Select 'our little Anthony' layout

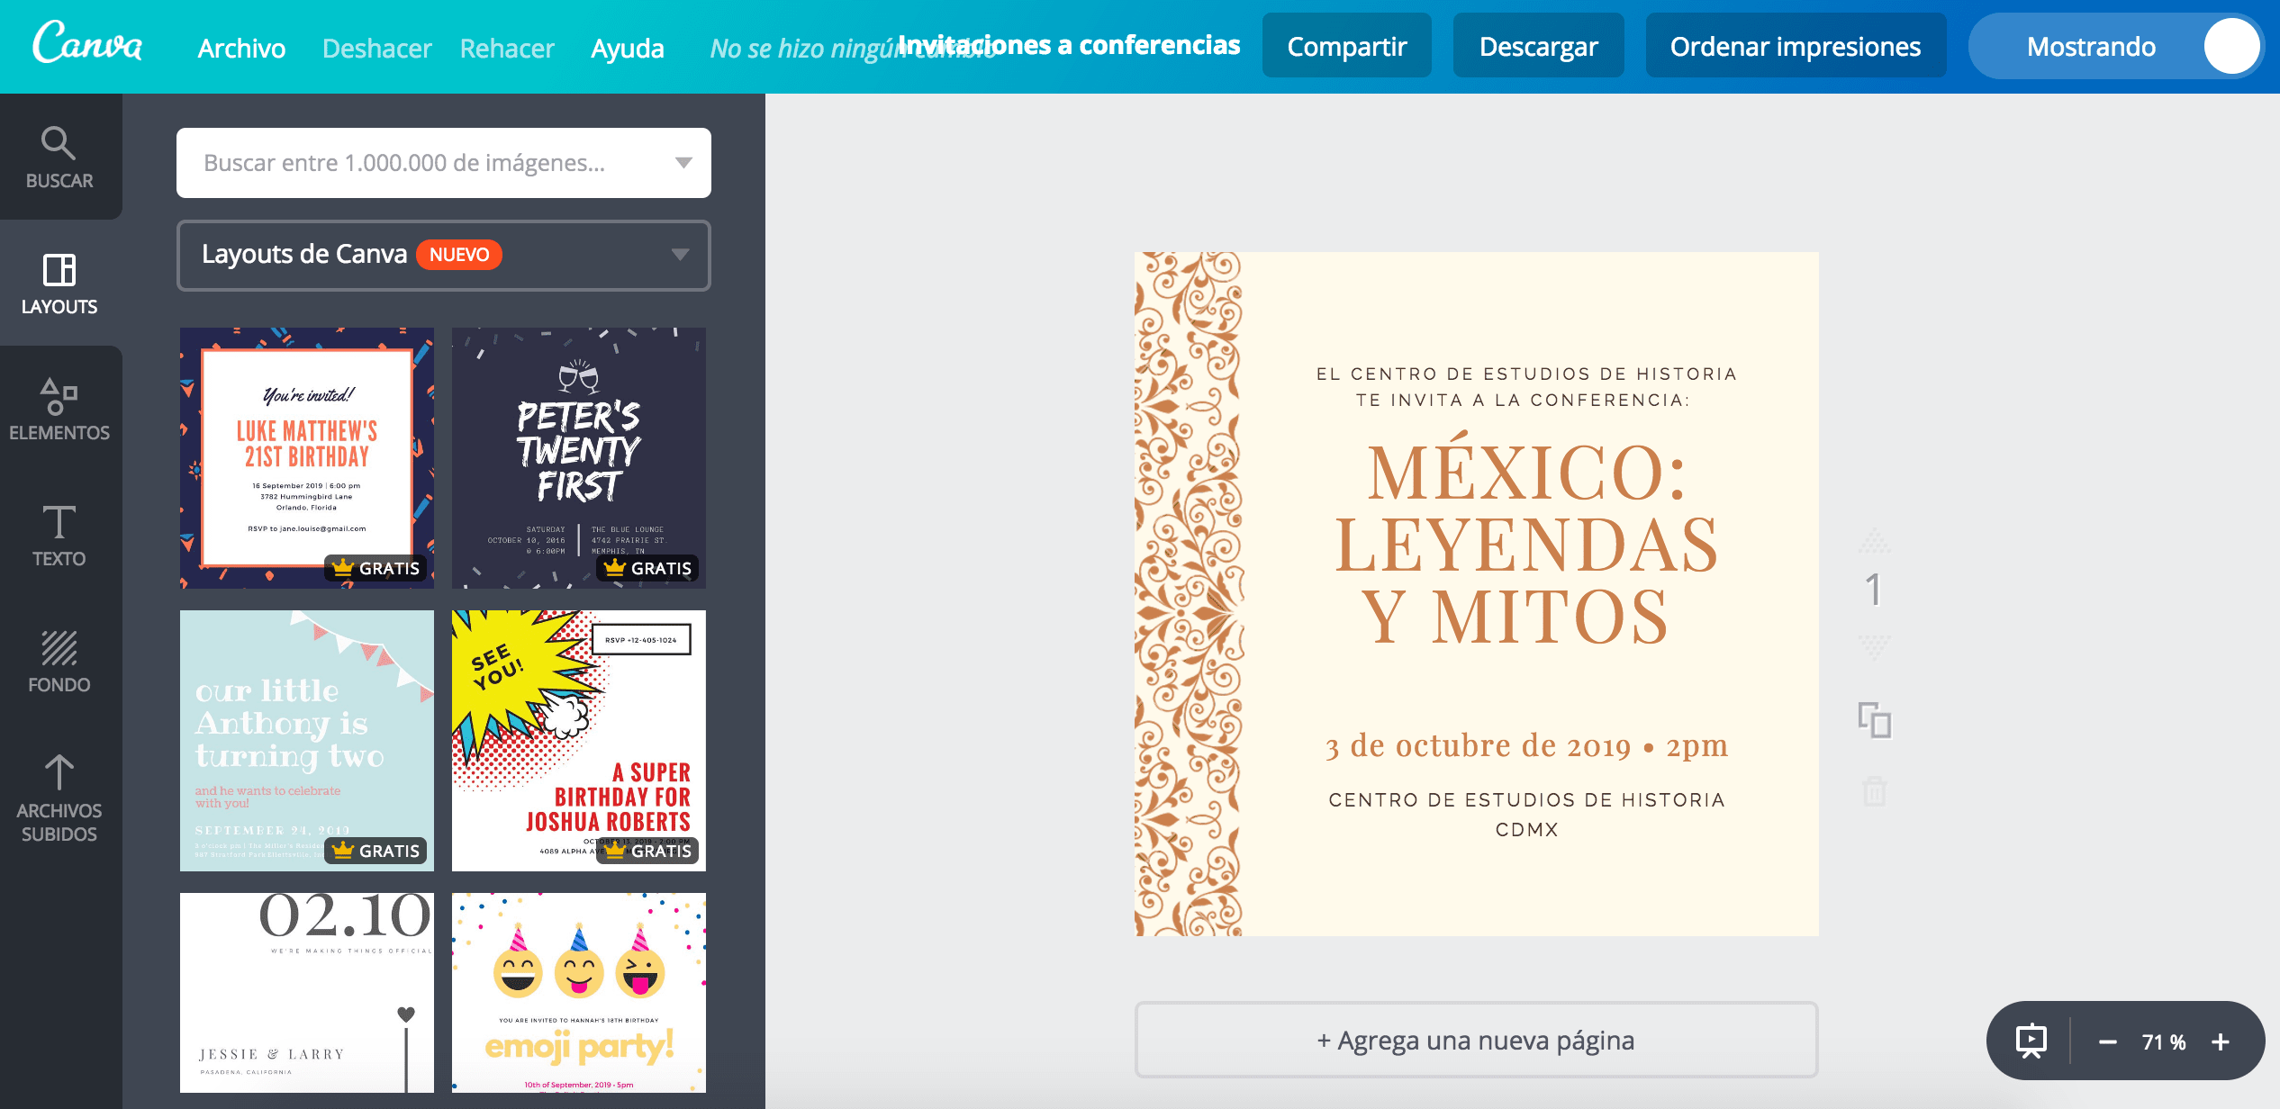pos(307,741)
